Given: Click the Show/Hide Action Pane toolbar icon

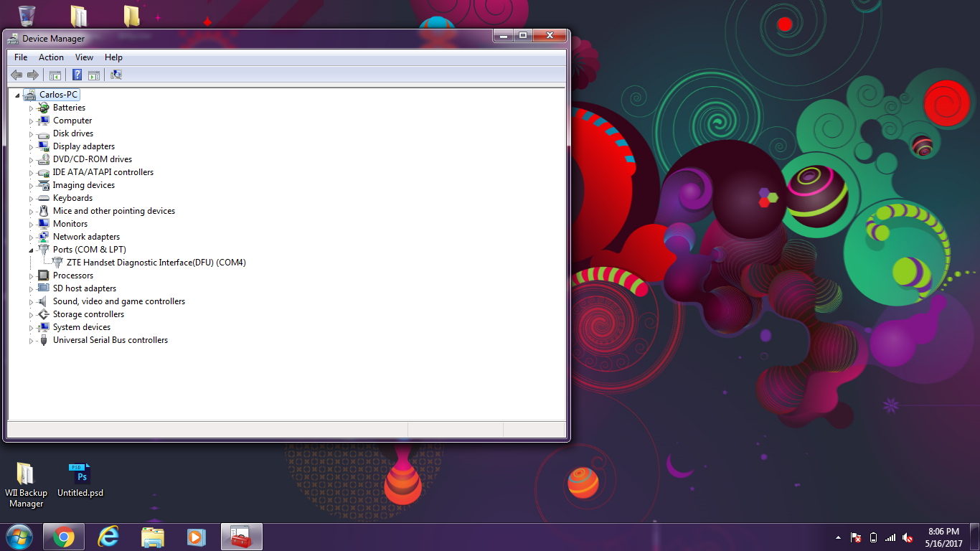Looking at the screenshot, I should click(94, 75).
